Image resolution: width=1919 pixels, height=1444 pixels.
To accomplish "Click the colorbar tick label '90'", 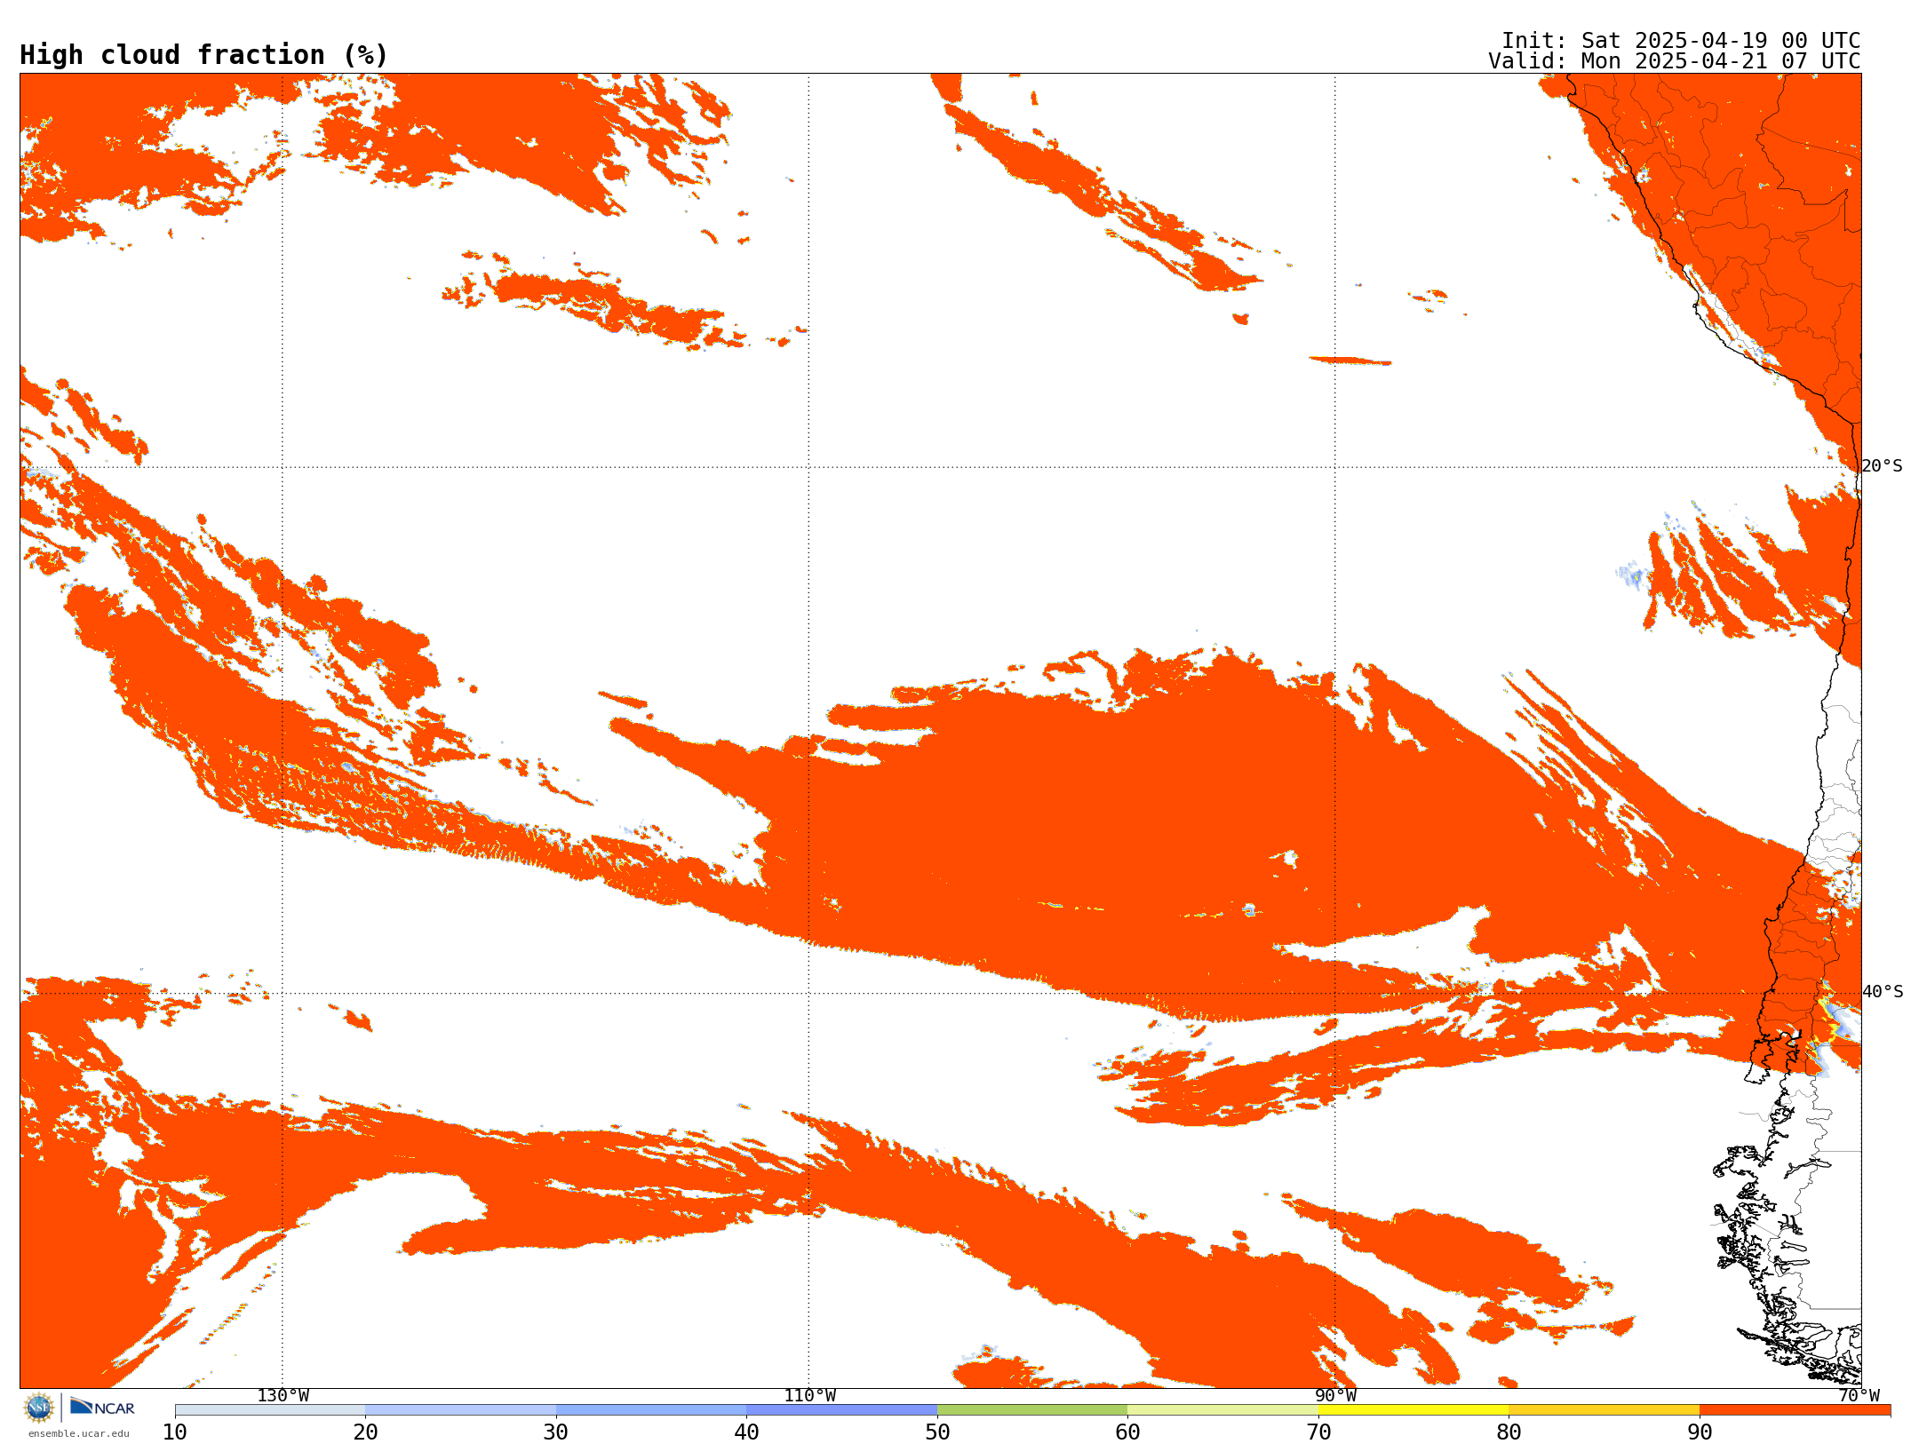I will coord(1700,1432).
